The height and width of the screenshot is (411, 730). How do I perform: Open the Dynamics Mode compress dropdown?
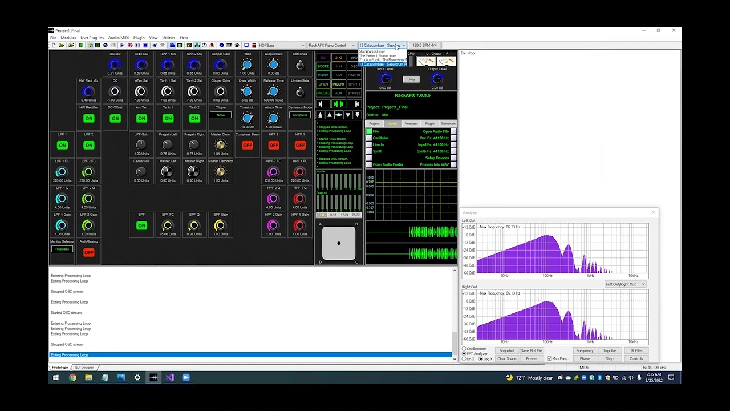[300, 115]
